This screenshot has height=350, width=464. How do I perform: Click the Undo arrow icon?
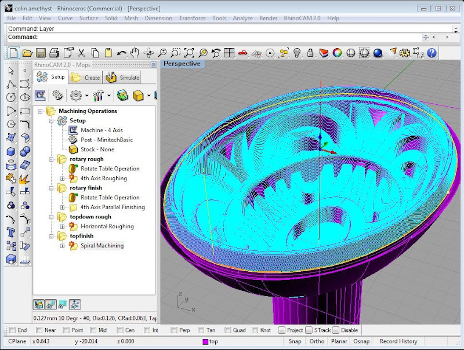121,53
